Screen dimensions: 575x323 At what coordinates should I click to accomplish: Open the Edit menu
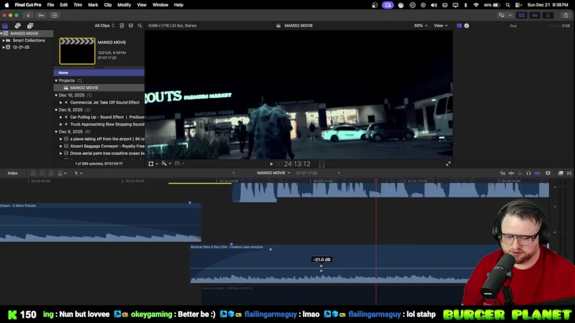coord(64,5)
